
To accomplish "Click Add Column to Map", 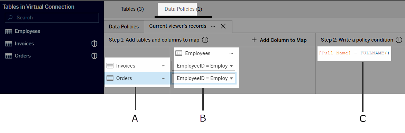I will [279, 40].
